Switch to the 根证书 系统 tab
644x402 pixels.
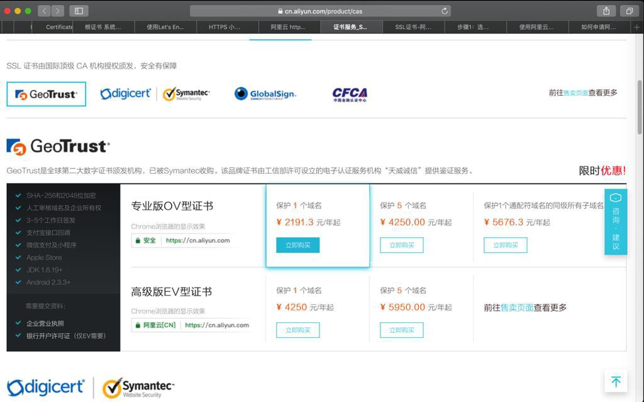(x=104, y=27)
